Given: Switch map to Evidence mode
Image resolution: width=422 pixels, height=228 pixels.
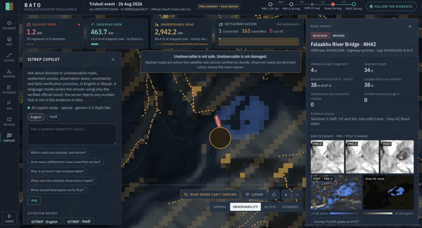Looking at the screenshot, I should pos(290,207).
